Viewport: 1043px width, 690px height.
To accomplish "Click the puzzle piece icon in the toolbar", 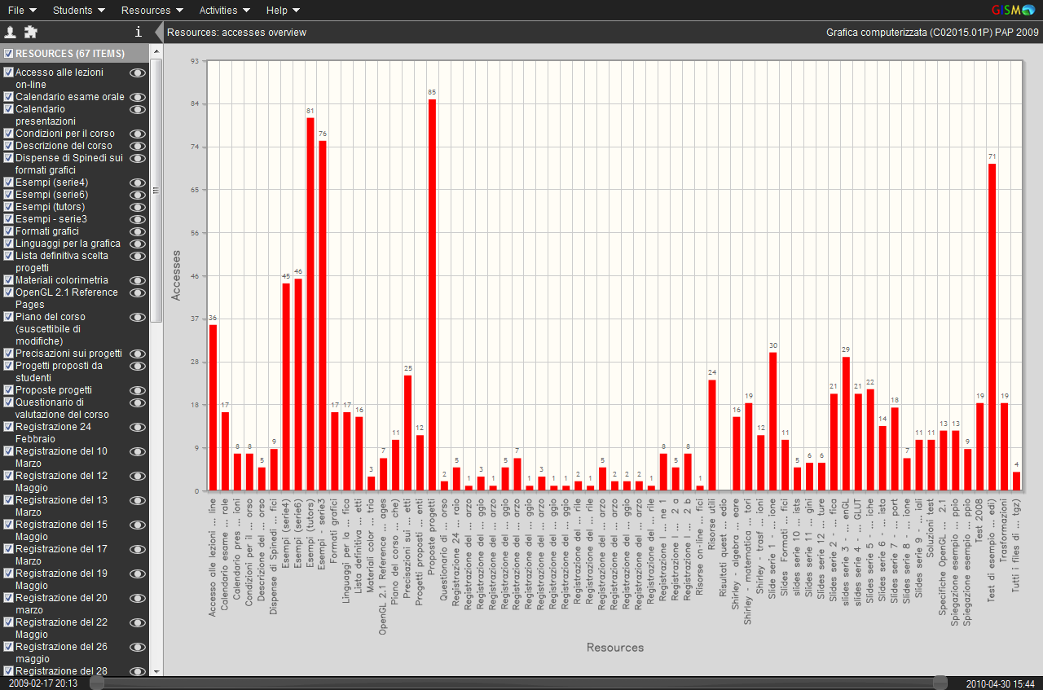I will tap(31, 32).
